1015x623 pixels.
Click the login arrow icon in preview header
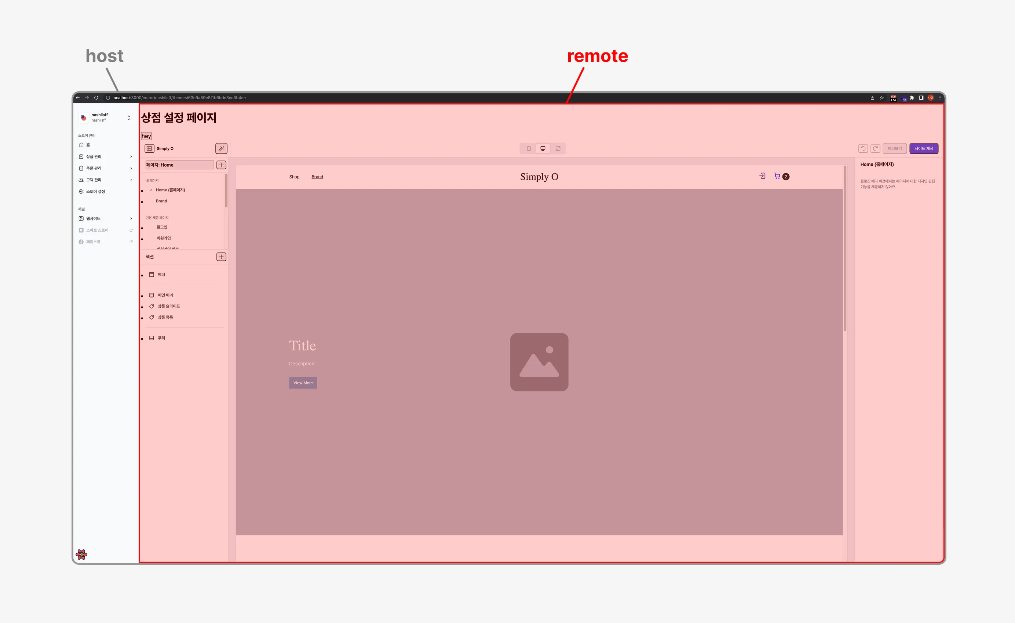[762, 176]
